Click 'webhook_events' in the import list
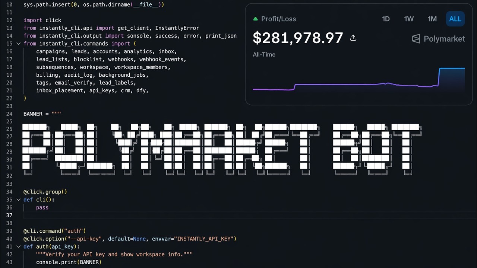The height and width of the screenshot is (268, 477). click(x=161, y=59)
